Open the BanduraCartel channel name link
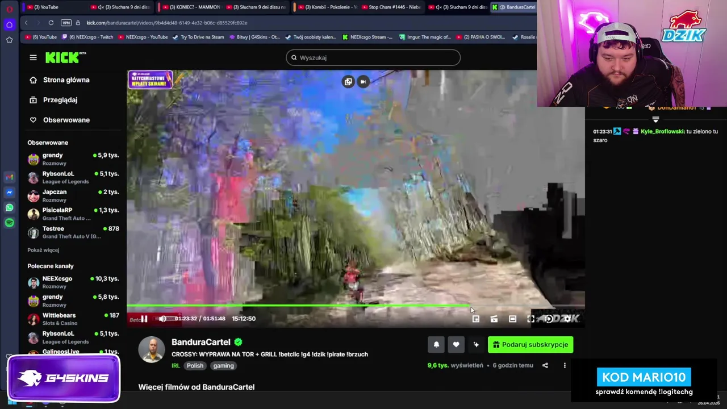The image size is (727, 409). pos(201,342)
